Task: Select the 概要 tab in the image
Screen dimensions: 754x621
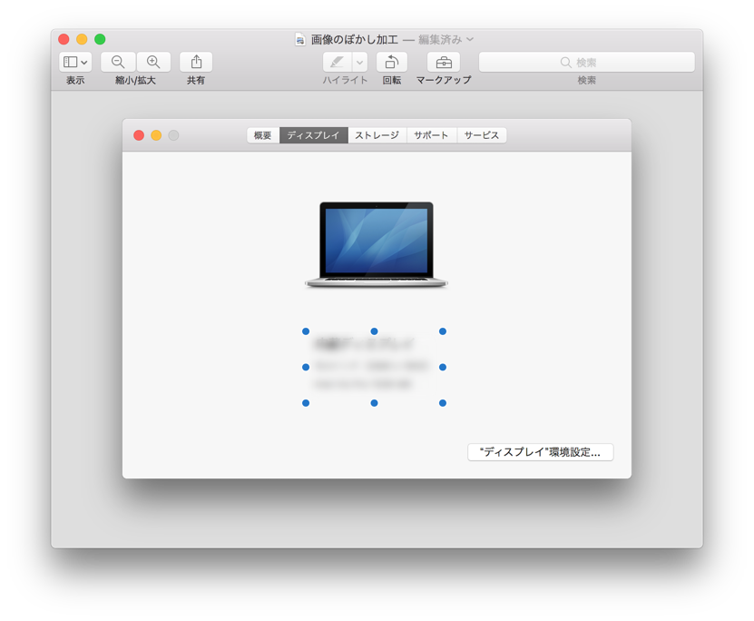Action: click(263, 135)
